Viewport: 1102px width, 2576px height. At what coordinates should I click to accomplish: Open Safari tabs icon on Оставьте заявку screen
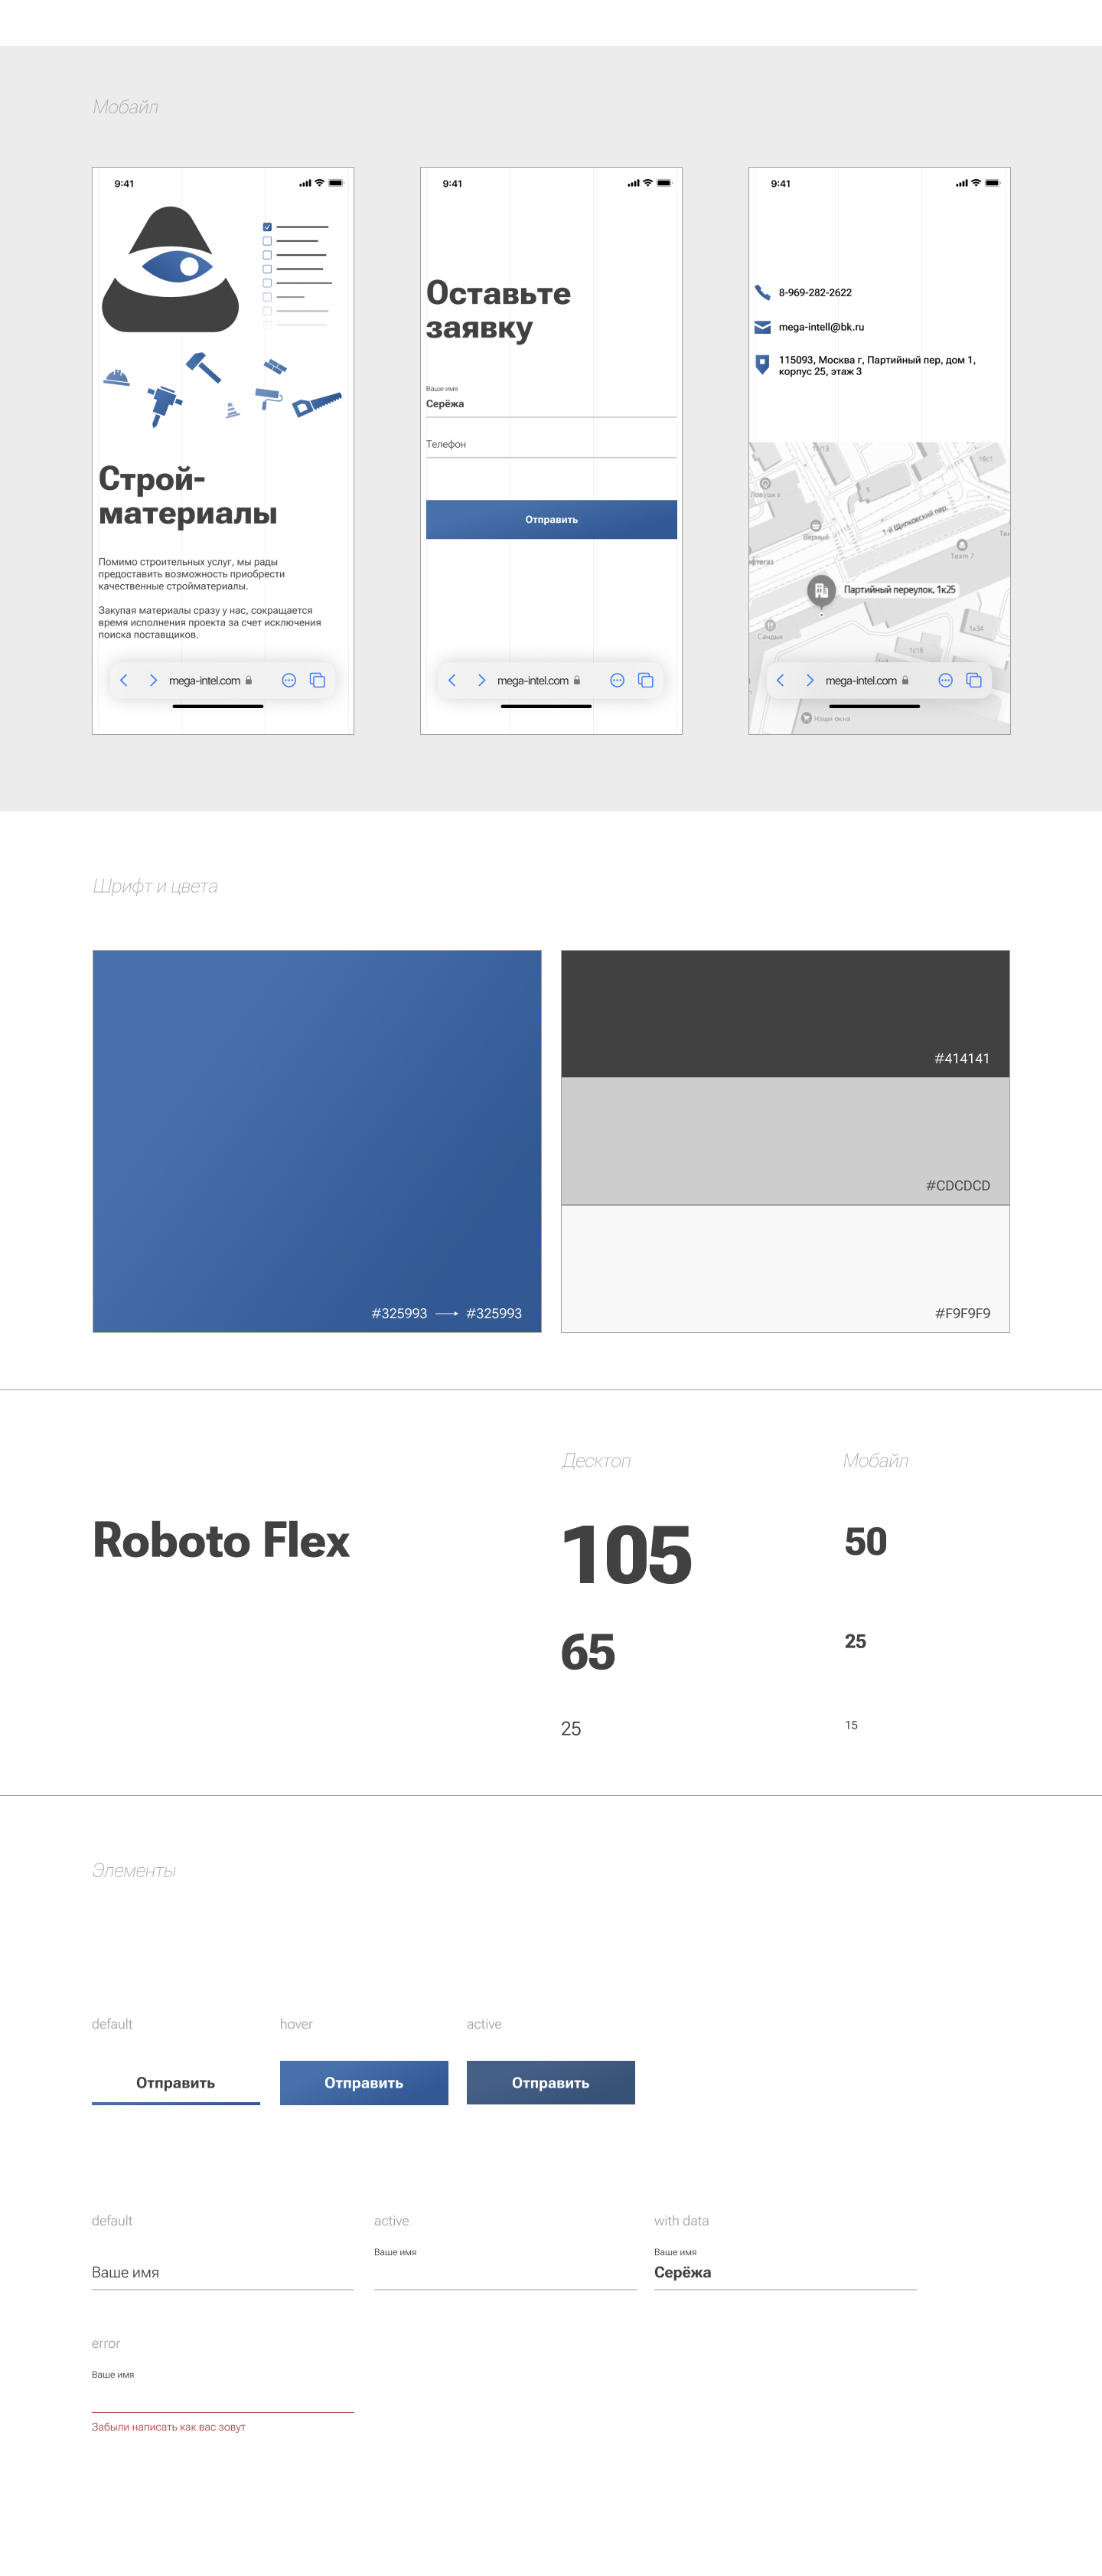point(645,680)
